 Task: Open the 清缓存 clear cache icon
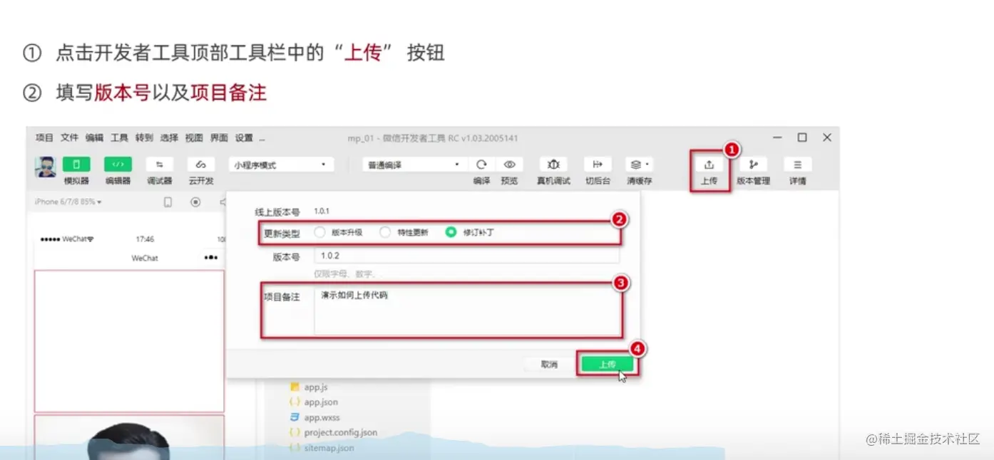[639, 164]
